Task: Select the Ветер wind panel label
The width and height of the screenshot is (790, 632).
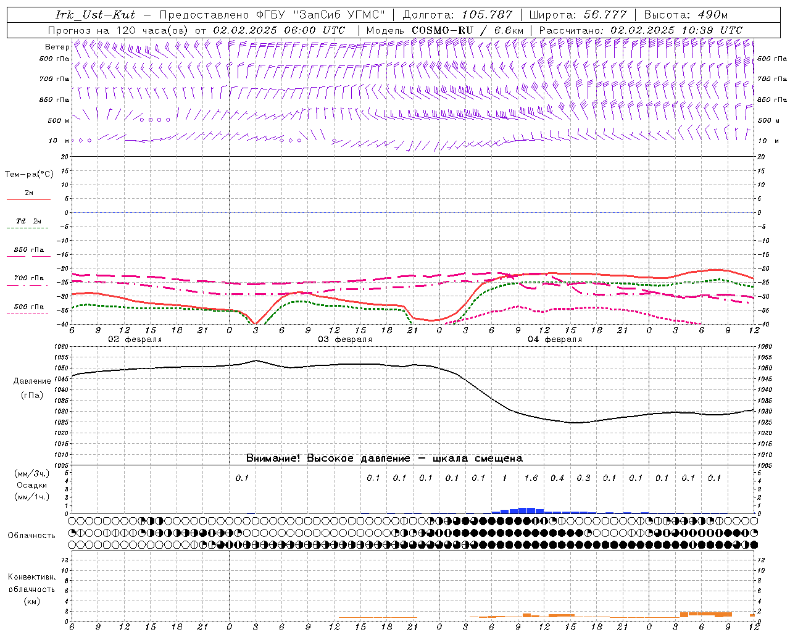Action: coord(57,47)
